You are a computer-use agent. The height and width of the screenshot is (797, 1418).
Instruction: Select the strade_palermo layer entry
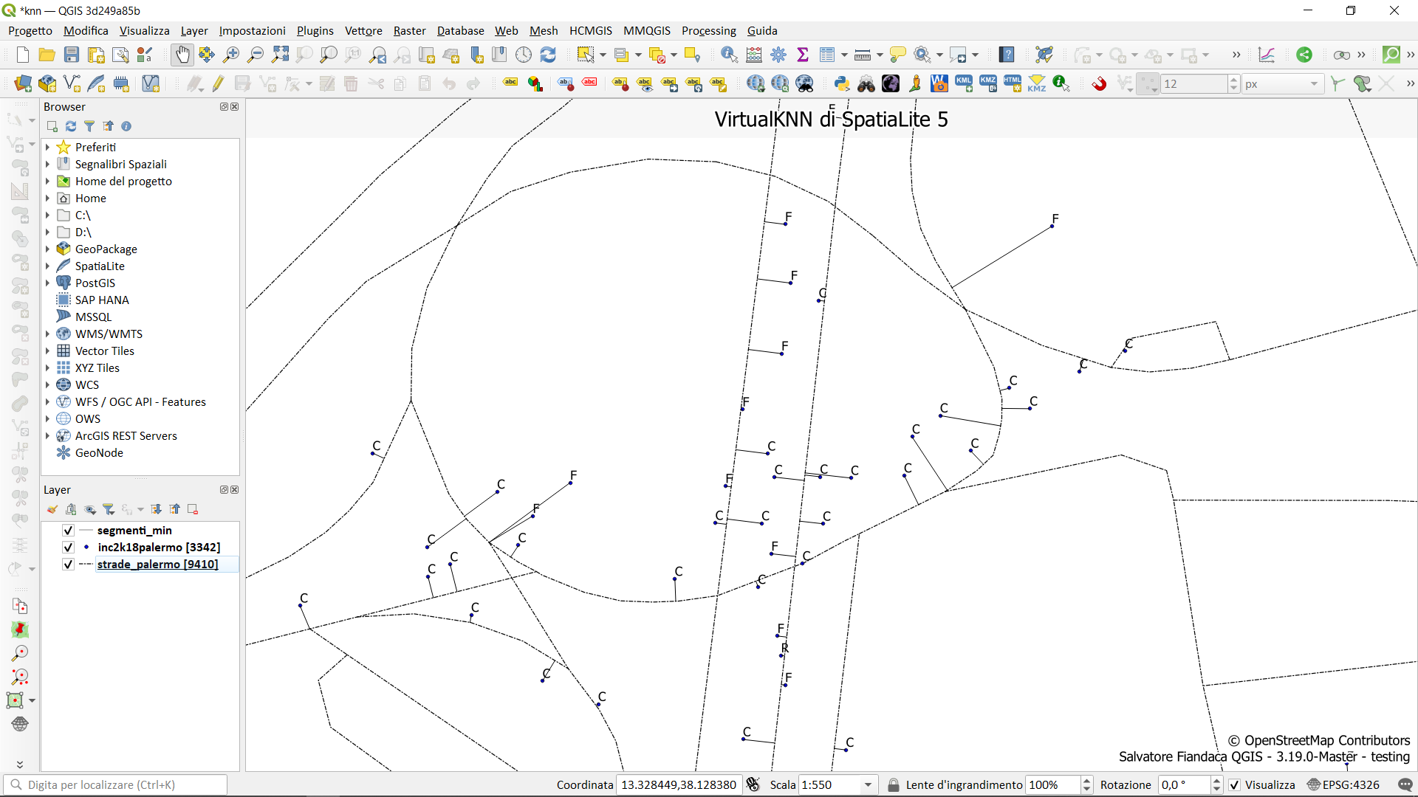point(157,565)
